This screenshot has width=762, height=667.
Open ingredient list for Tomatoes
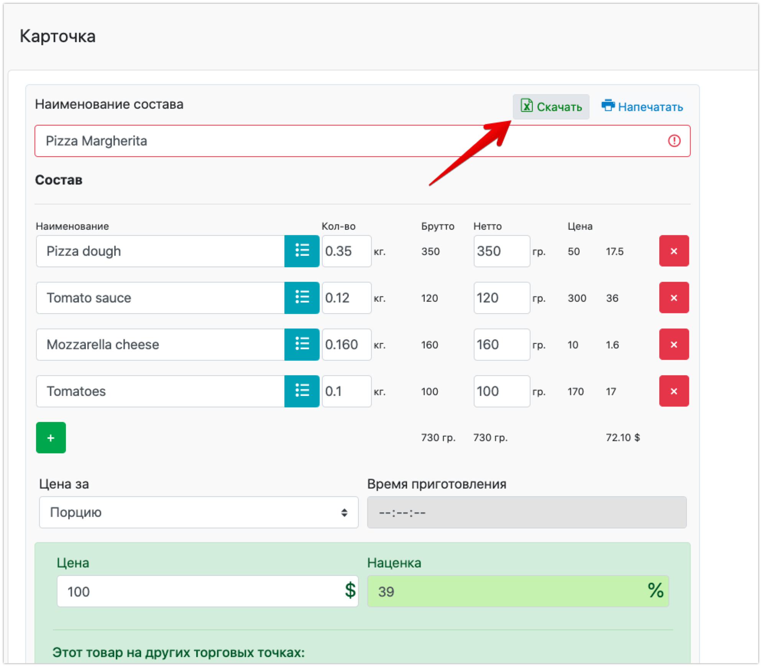click(x=302, y=391)
